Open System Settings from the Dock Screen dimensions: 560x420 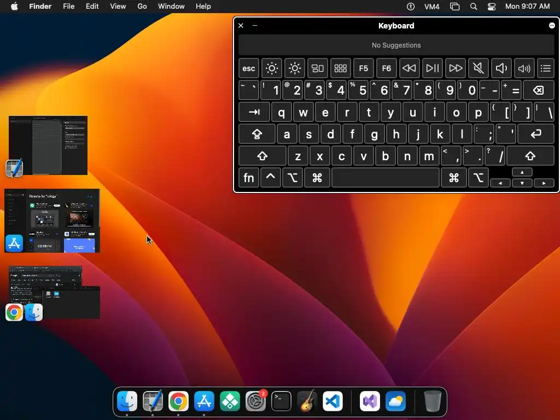pos(256,401)
